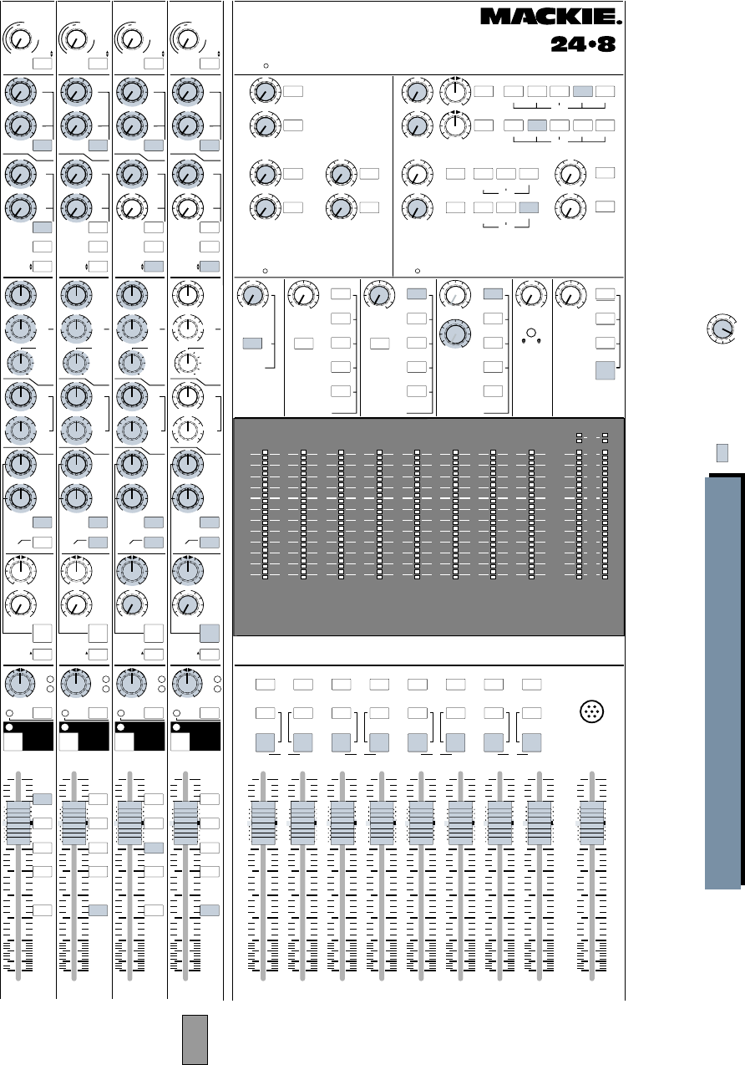Click the first channel strip's fader handle
The image size is (745, 1065).
[x=19, y=823]
